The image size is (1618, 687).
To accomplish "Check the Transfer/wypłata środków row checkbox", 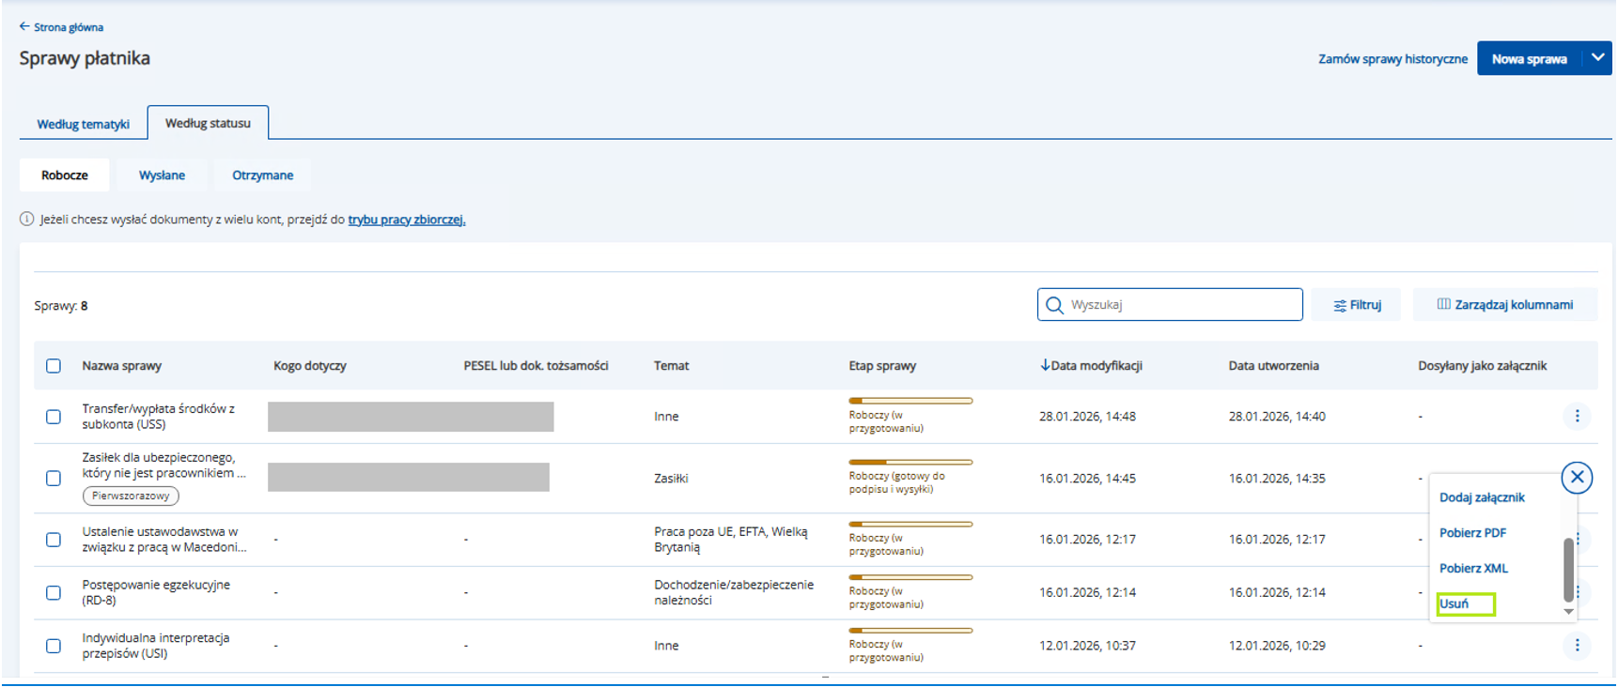I will click(x=54, y=417).
